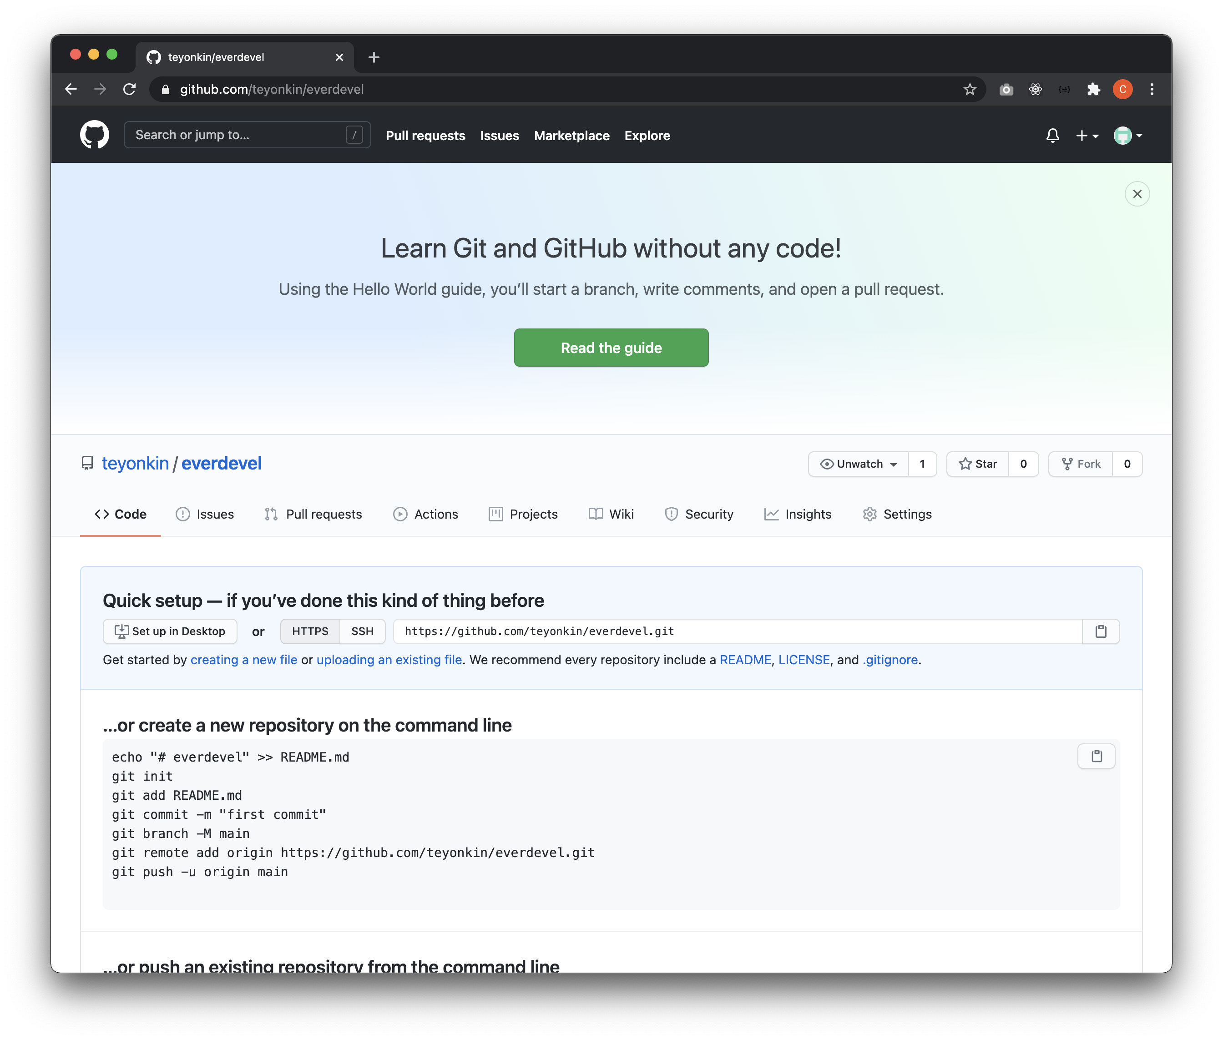This screenshot has width=1223, height=1040.
Task: Open Explore in top navigation
Action: click(x=647, y=136)
